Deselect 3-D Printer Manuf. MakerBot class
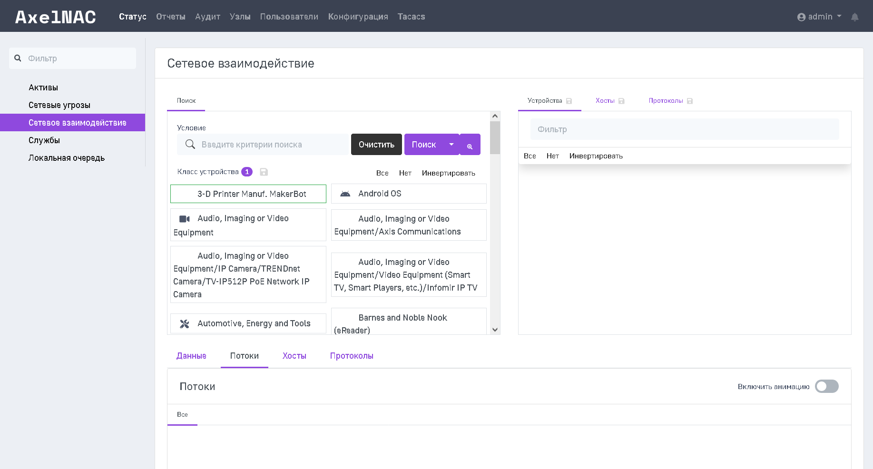Viewport: 873px width, 469px height. [x=248, y=194]
